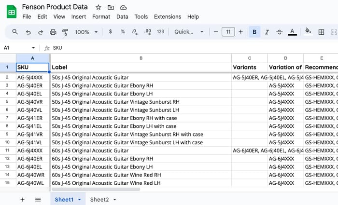Toggle italic formatting
Screen dimensions: 338x205
267,32
